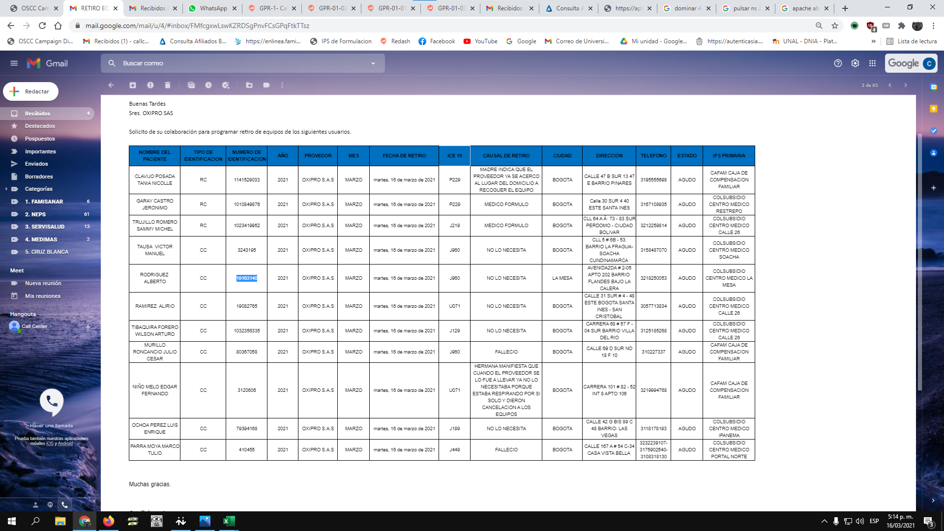This screenshot has height=531, width=944.
Task: Open Google Calendar side panel
Action: coord(934,87)
